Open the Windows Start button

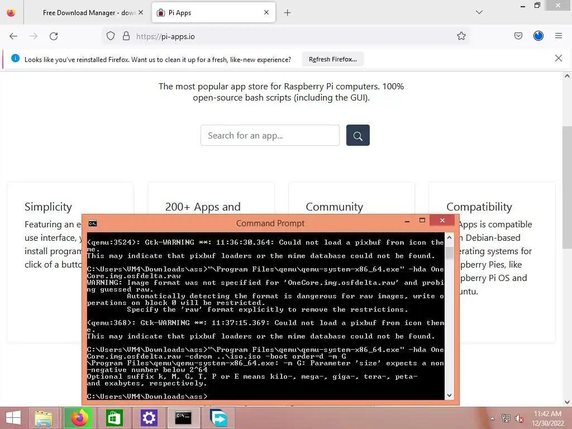13,418
